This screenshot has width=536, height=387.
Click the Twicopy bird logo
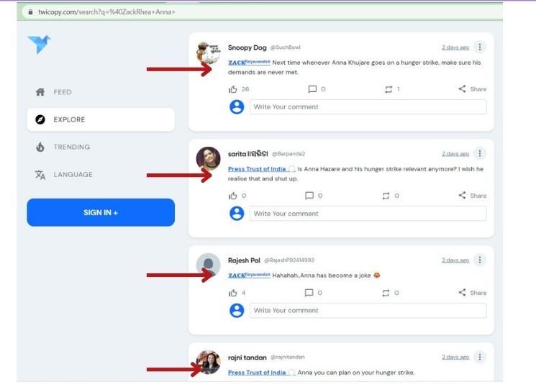[39, 45]
